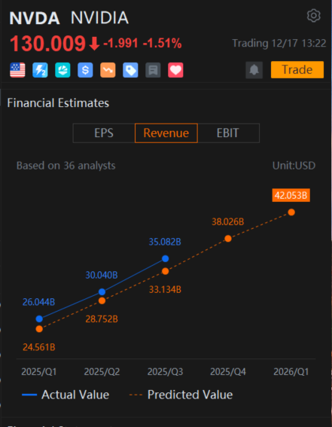Click the 2025/Q4 predicted point 38.026B

(x=228, y=239)
